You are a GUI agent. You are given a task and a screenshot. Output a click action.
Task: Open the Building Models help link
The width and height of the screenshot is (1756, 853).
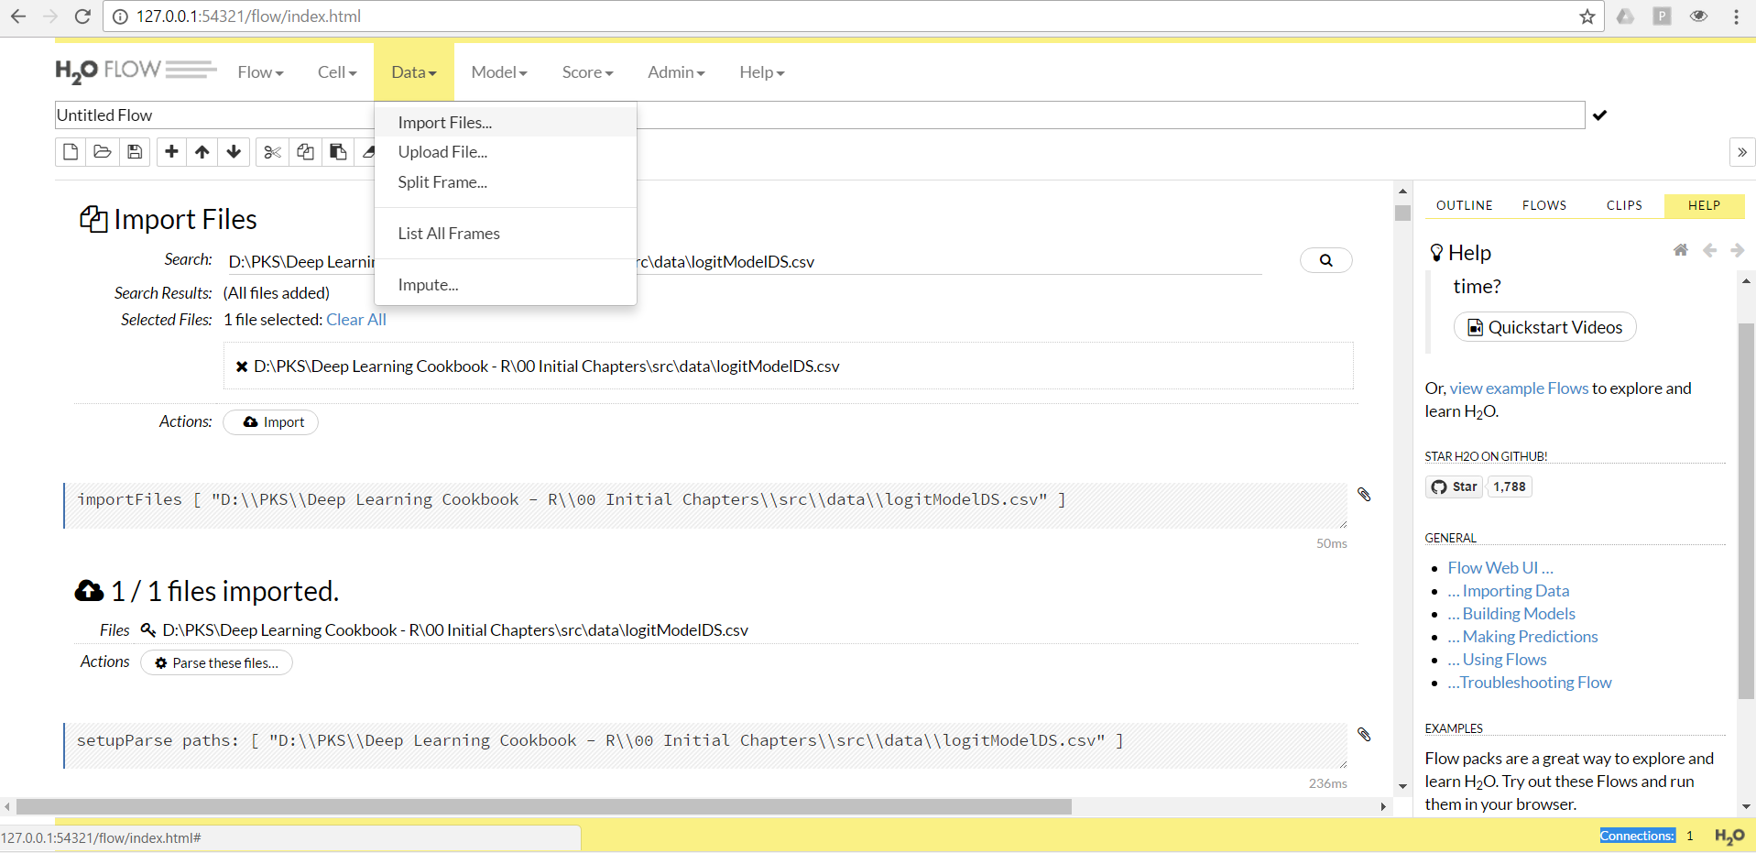pos(1511,614)
